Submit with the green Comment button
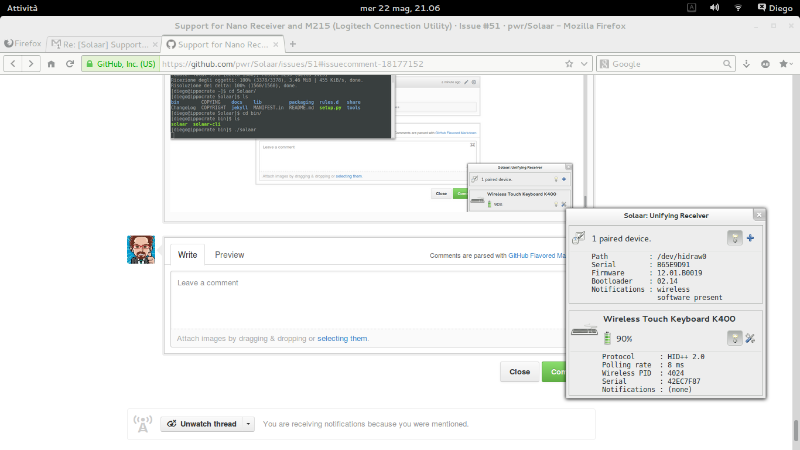This screenshot has width=800, height=450. (x=554, y=372)
